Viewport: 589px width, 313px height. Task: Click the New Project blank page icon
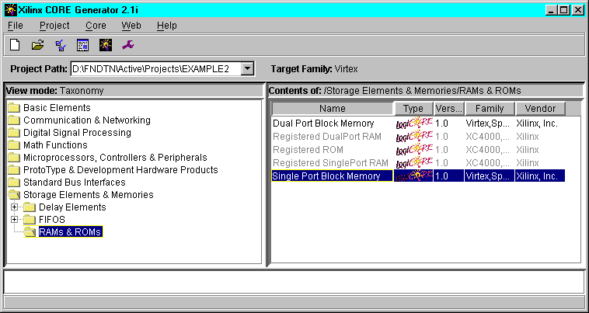coord(14,45)
